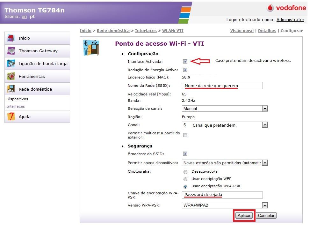Viewport: 310px width, 225px height.
Task: Select Usar encriptação WEP radio option
Action: (185, 179)
